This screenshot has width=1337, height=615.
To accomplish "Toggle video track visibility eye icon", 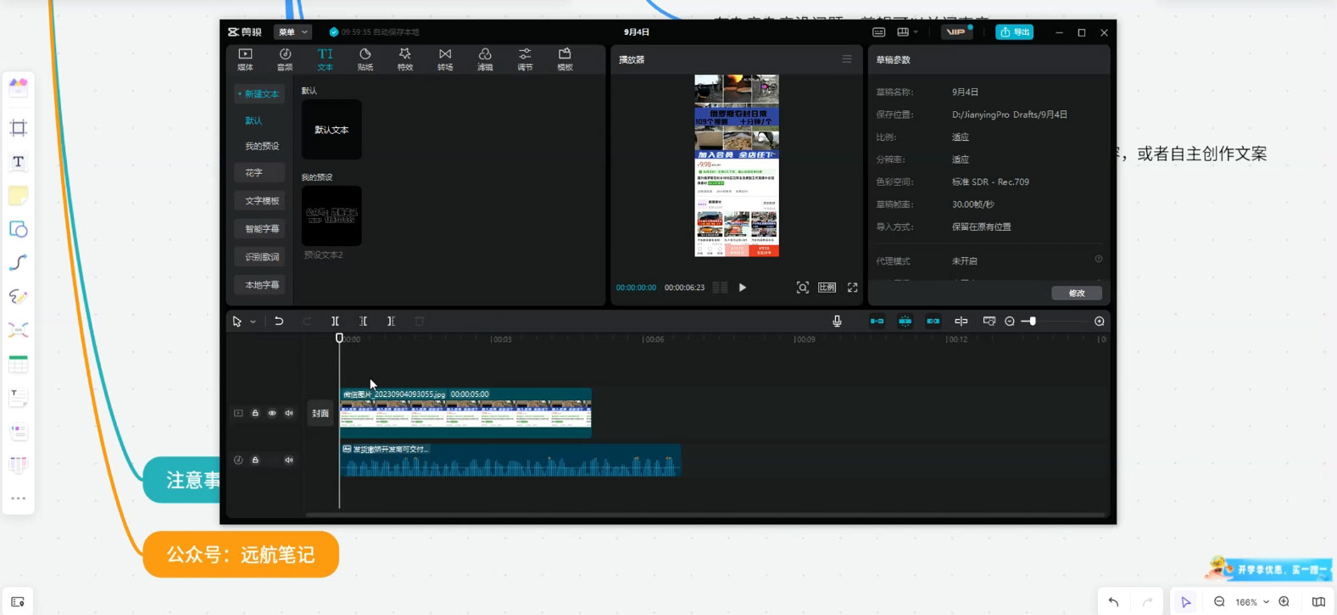I will (x=272, y=413).
